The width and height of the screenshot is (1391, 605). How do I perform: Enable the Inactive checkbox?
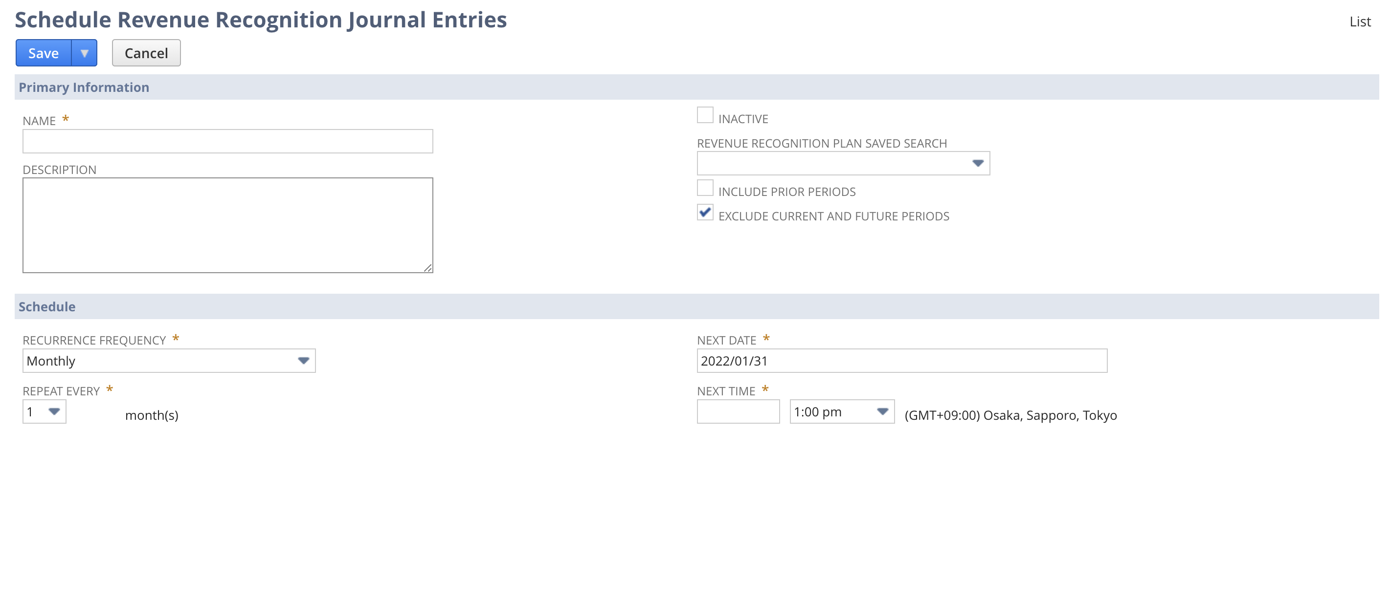705,113
